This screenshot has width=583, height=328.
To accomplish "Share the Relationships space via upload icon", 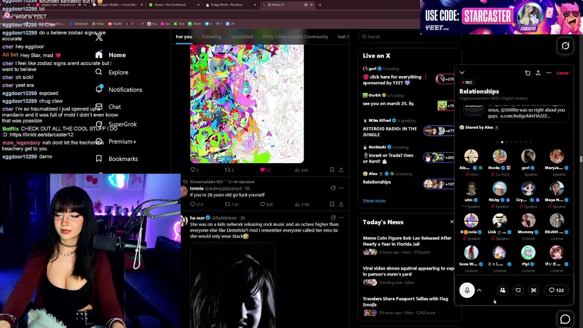I will point(538,73).
